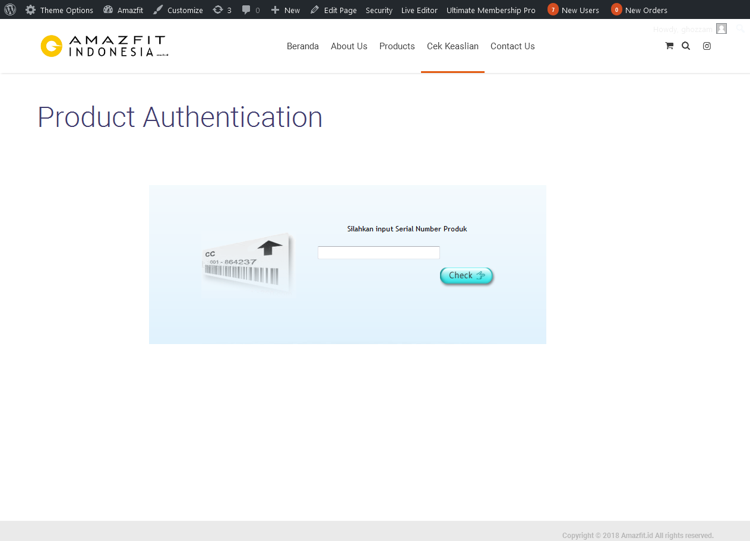The height and width of the screenshot is (541, 750).
Task: Open Customize in admin bar
Action: (x=178, y=10)
